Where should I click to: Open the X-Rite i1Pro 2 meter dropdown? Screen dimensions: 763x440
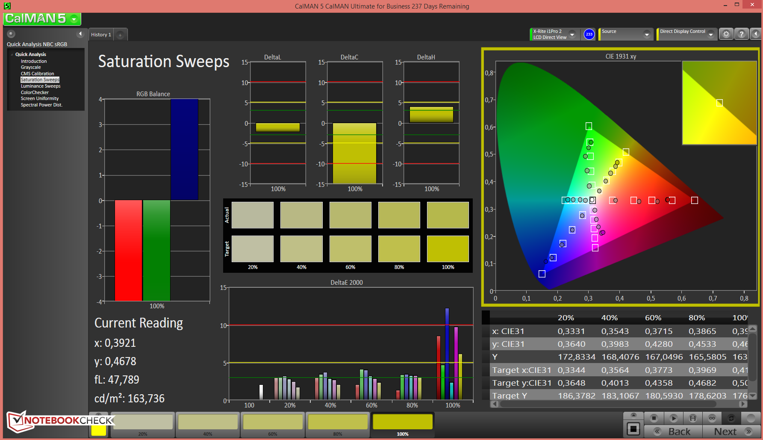pos(572,34)
